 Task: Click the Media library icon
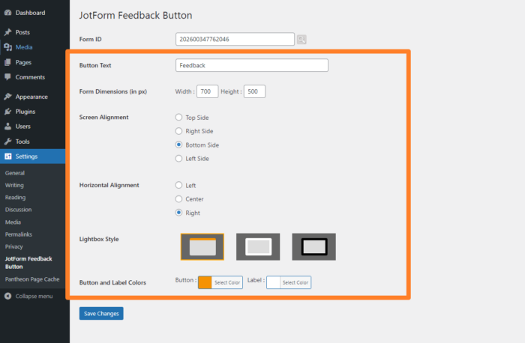(7, 46)
